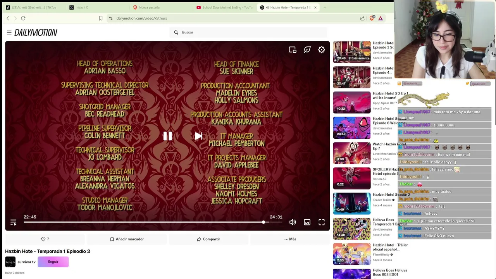Pause the video
Screen dimensions: 496x279
167,136
